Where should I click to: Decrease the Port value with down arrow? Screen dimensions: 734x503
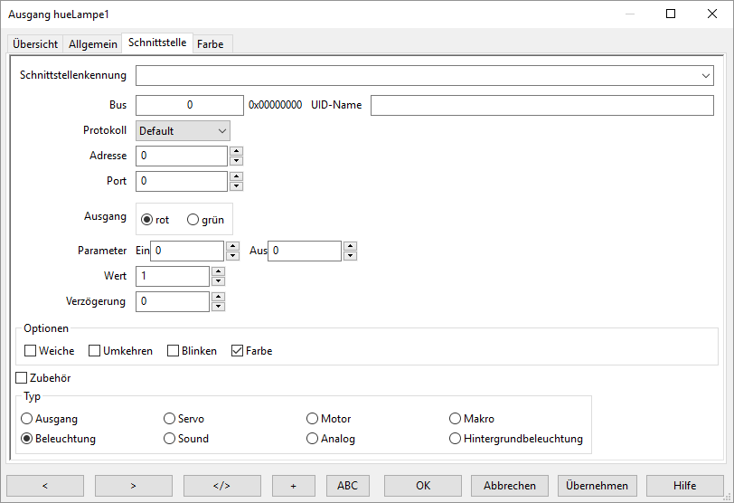click(x=236, y=186)
